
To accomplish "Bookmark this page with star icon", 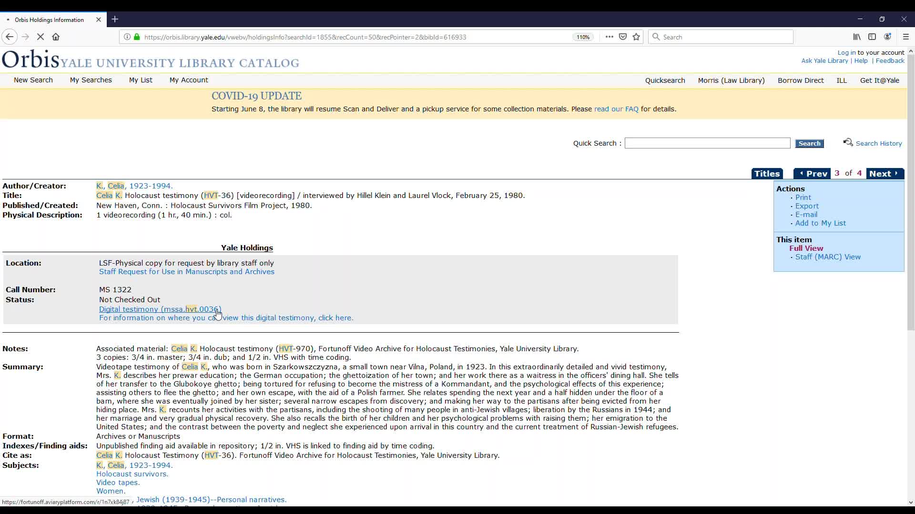I will tap(636, 37).
